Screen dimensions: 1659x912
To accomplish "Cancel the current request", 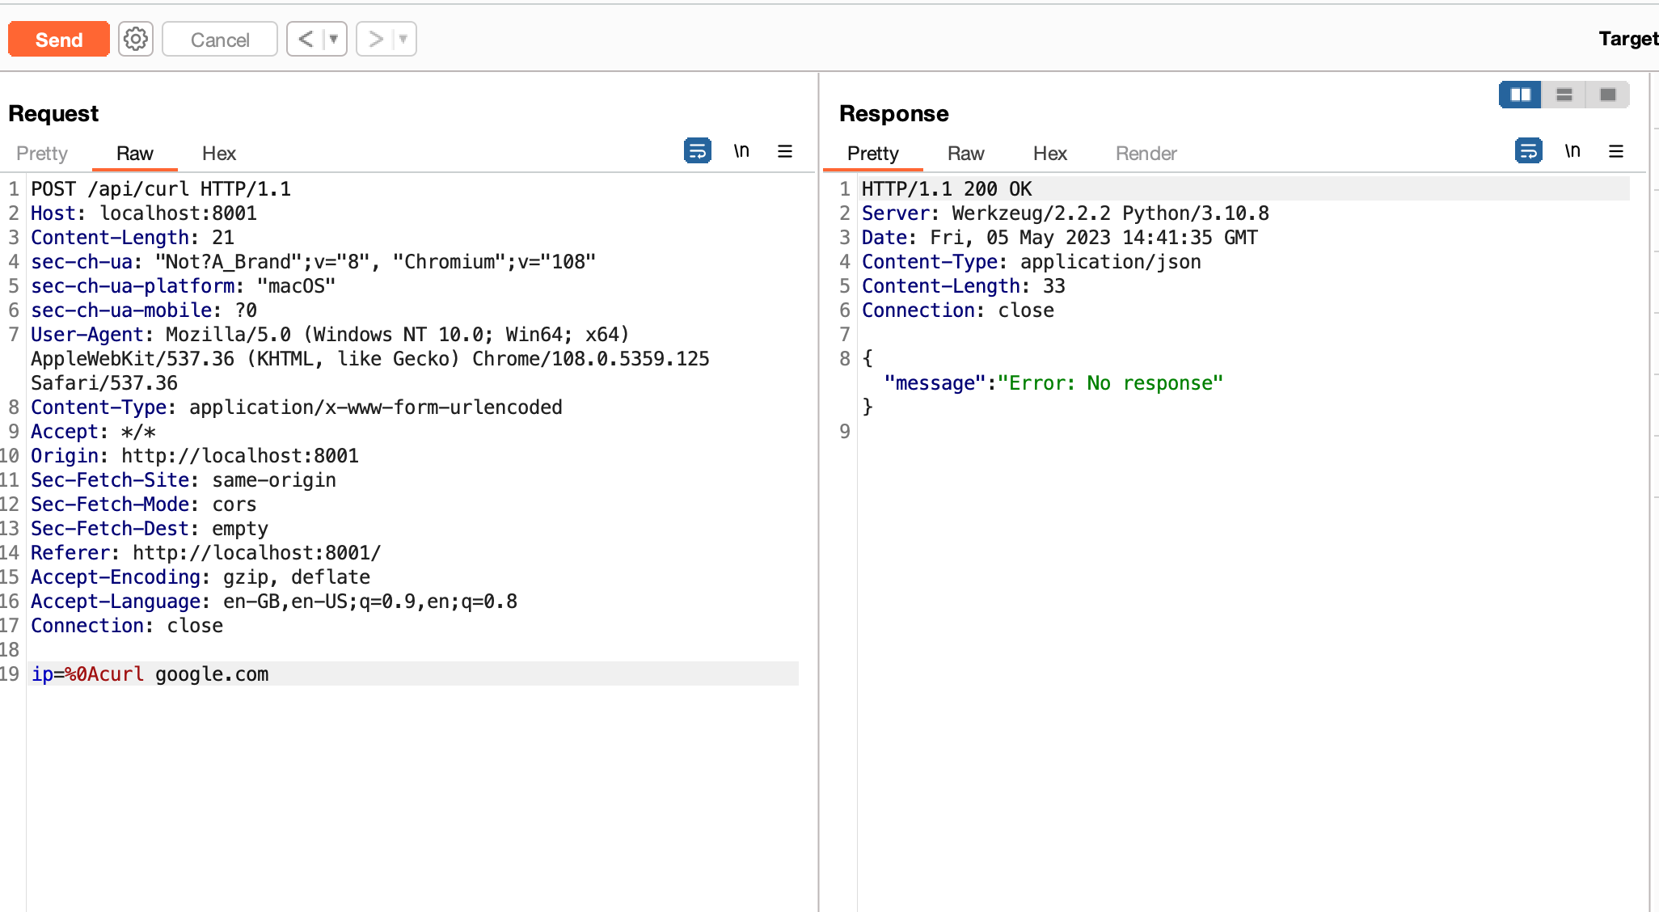I will click(220, 39).
